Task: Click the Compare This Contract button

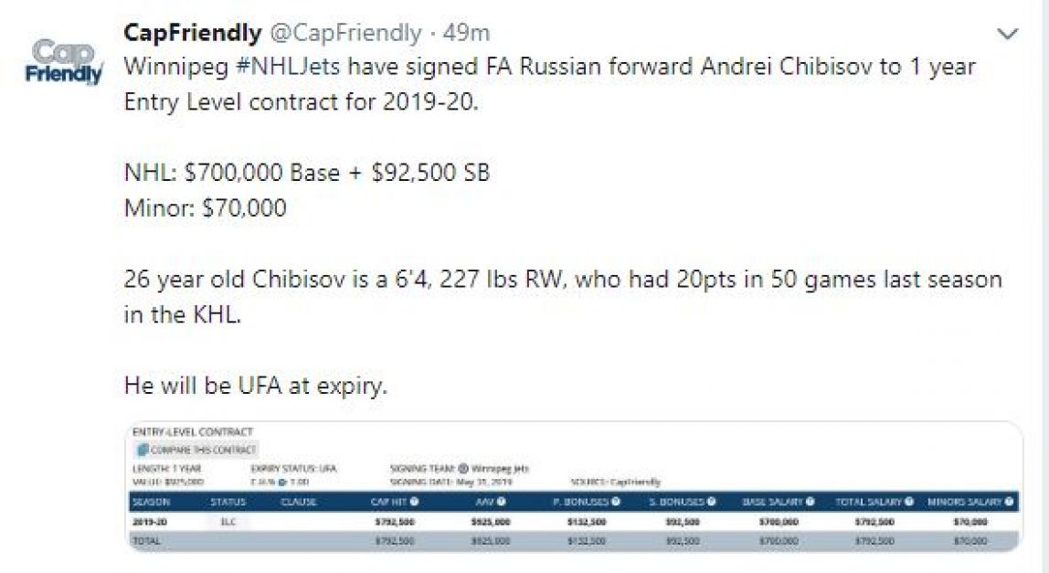Action: (196, 450)
